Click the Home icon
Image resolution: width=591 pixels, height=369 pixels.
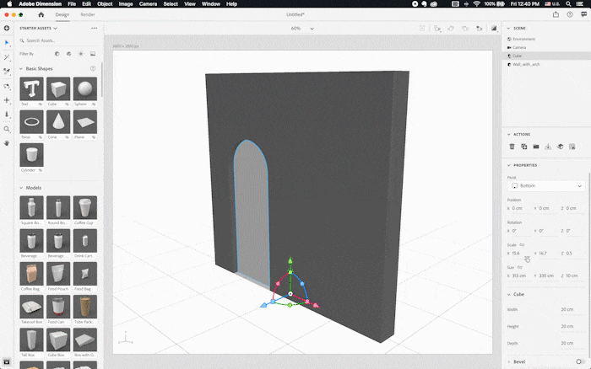pos(41,14)
